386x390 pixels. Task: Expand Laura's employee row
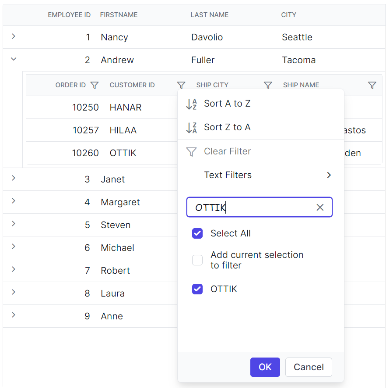click(x=14, y=292)
